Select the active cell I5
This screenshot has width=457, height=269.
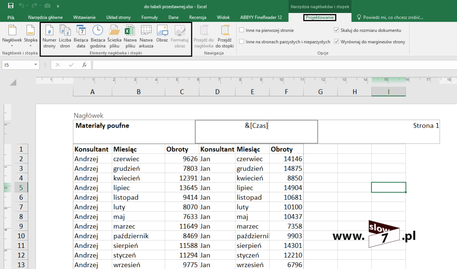tap(389, 188)
